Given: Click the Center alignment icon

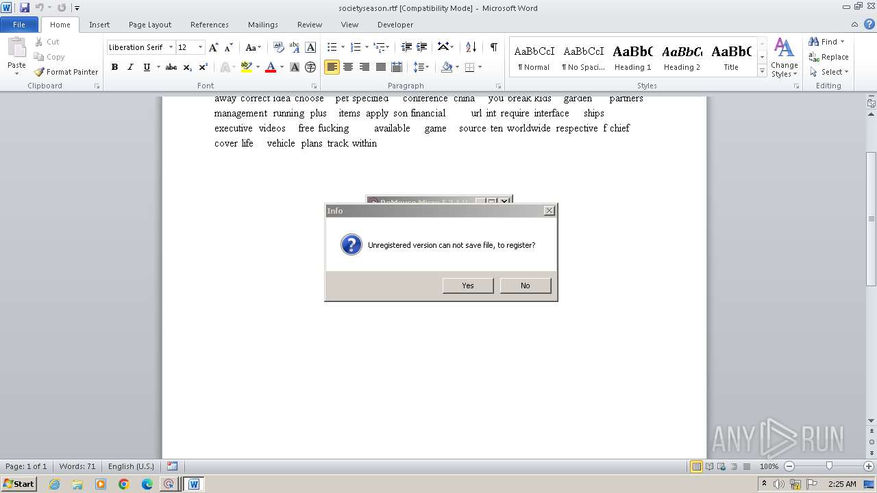Looking at the screenshot, I should 348,67.
